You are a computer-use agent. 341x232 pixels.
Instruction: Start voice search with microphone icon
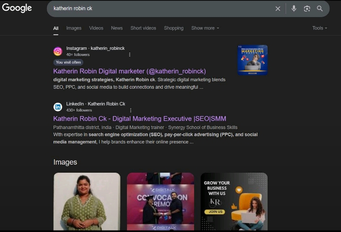(x=294, y=9)
